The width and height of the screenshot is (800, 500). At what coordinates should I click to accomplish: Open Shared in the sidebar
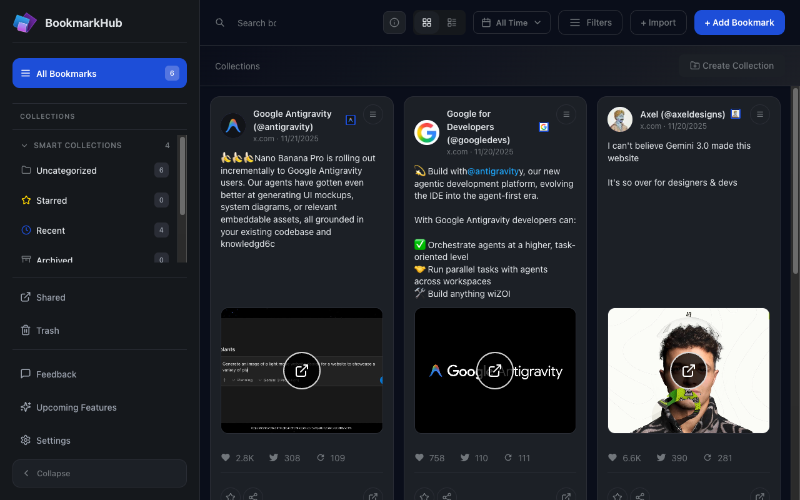coord(99,297)
